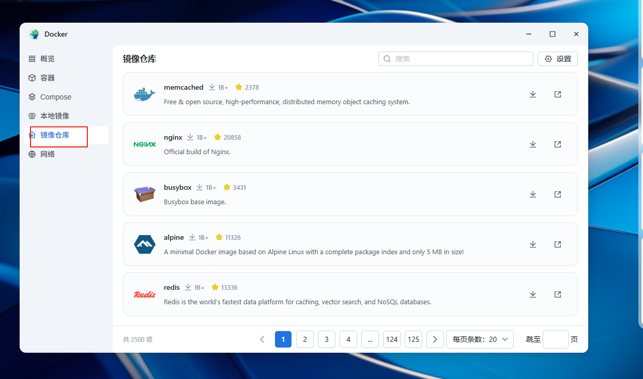Click the magnifier icon in search box
Viewport: 643px width, 379px height.
tap(387, 59)
